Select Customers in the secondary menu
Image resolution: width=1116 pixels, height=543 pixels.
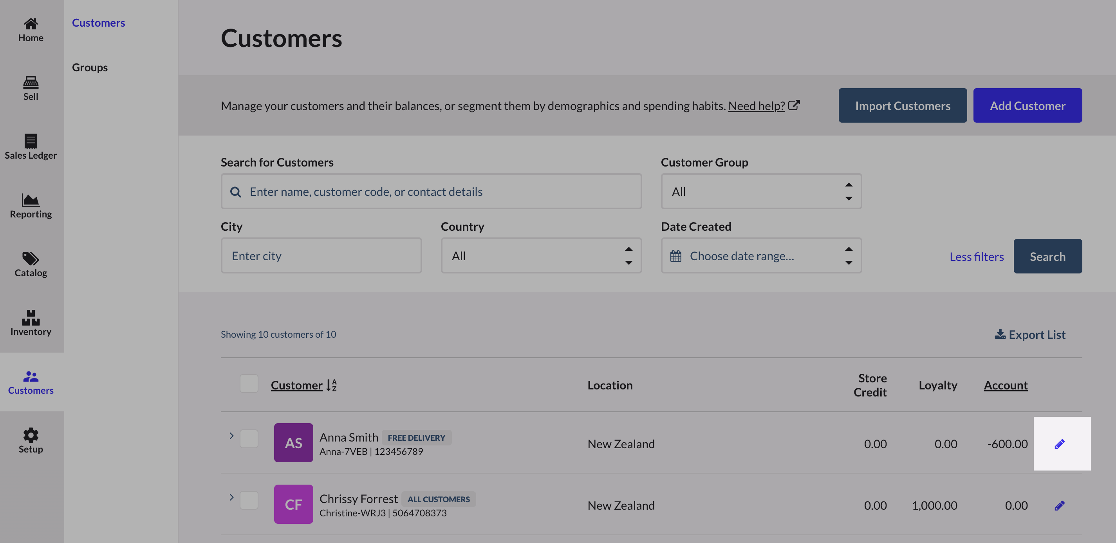[98, 23]
